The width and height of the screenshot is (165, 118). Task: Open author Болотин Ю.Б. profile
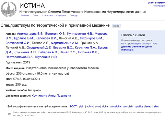(x=55, y=34)
